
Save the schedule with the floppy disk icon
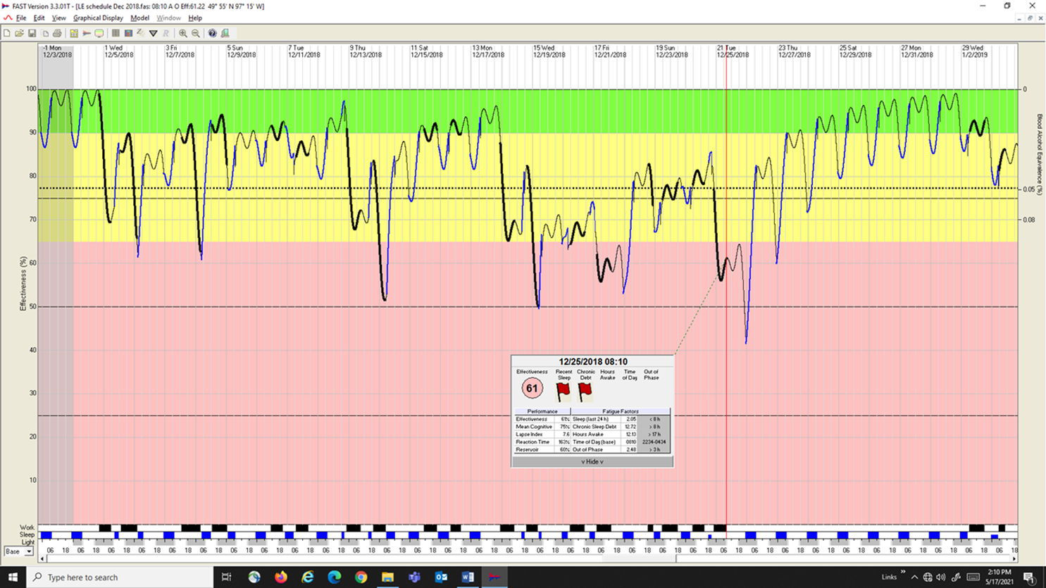point(32,33)
